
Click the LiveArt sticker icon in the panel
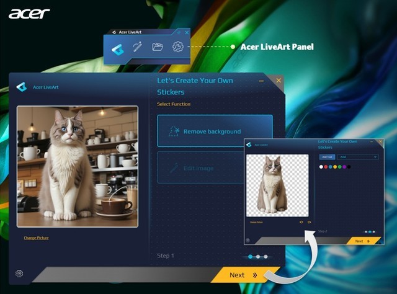[117, 48]
